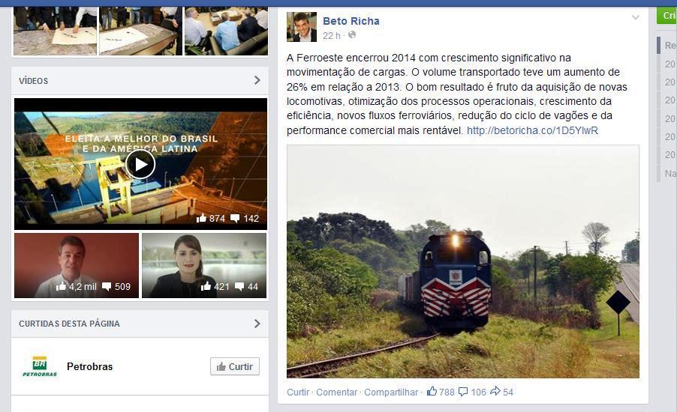Click the comment bubble icon showing 106
Viewport: 677px width, 412px height.
pos(463,392)
